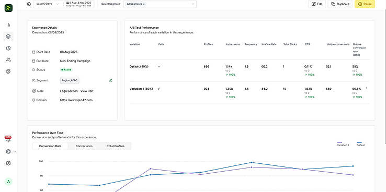This screenshot has height=192, width=386.
Task: Click the circular play icon beside date range
Action: pyautogui.click(x=29, y=4)
